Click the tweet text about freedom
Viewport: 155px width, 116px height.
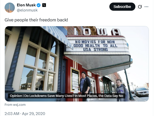click(36, 20)
